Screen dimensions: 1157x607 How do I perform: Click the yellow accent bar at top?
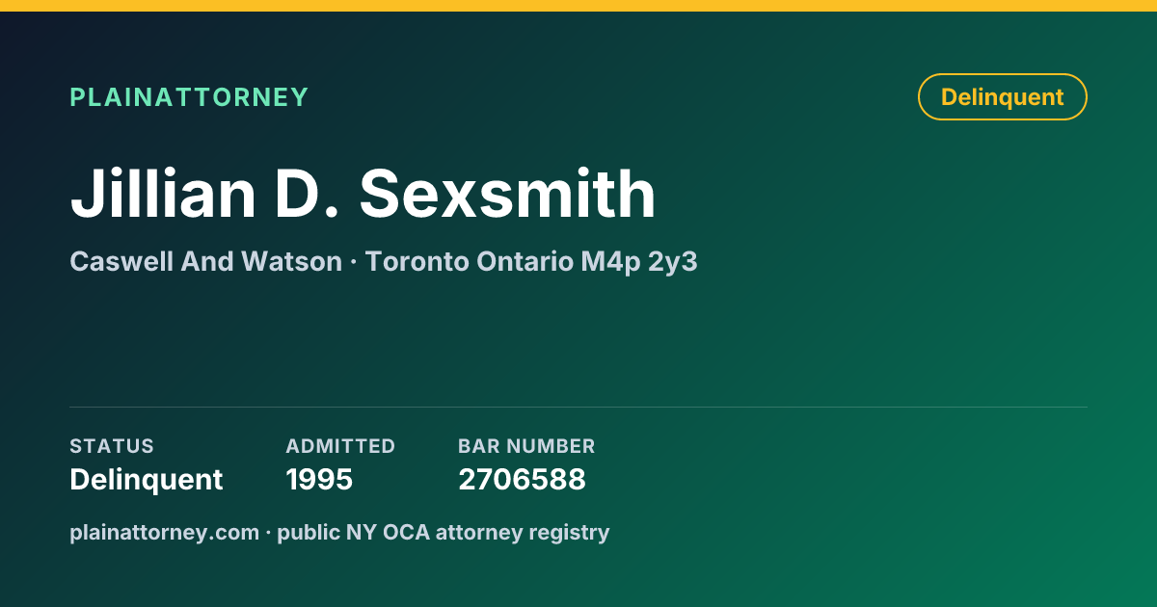click(x=578, y=6)
